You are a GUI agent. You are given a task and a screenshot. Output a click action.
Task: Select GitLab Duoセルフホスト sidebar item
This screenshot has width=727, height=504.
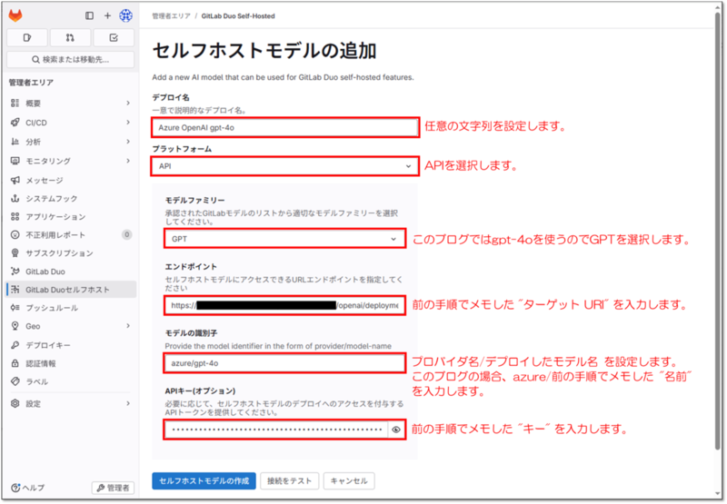pos(72,290)
